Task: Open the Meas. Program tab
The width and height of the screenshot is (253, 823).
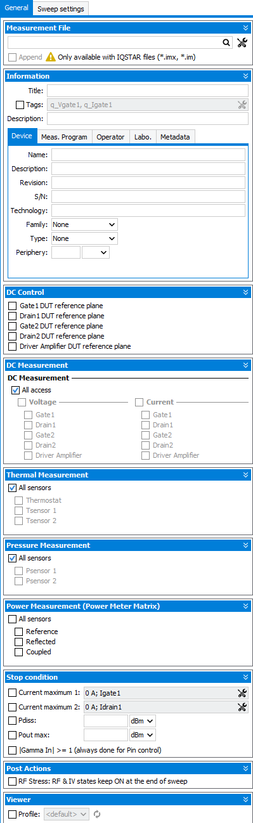Action: coord(64,137)
